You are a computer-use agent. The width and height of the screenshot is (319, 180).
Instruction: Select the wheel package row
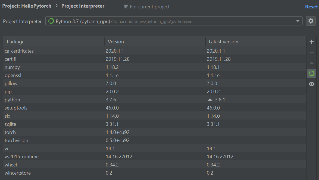click(x=155, y=165)
